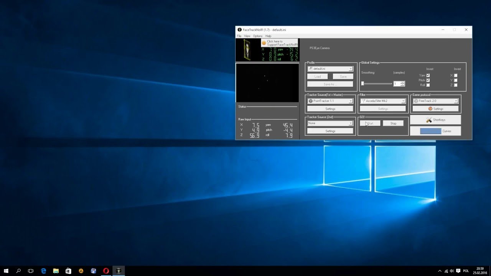
Task: Open the Wi-Fi network tray icon
Action: 446,271
